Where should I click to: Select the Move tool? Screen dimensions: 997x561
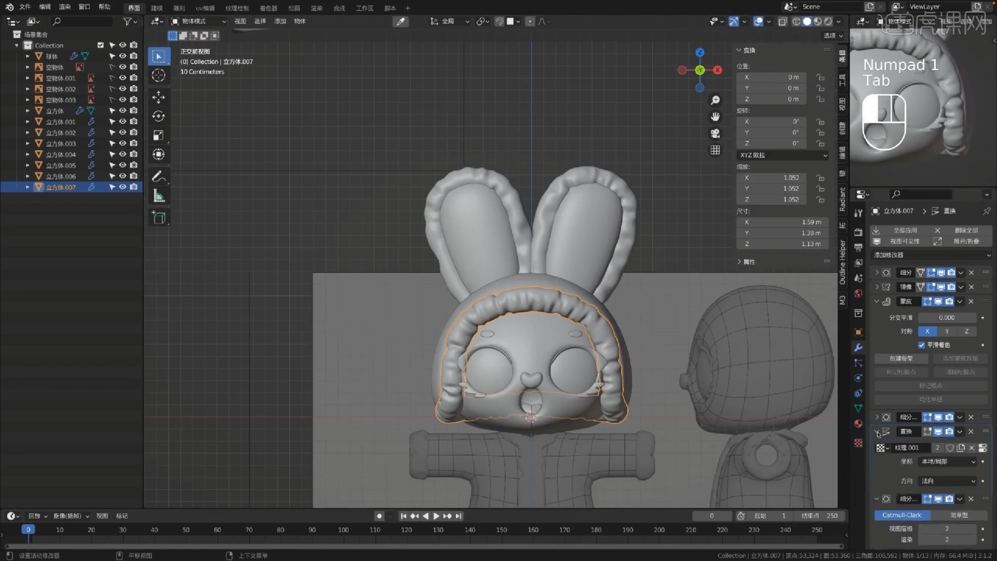158,97
